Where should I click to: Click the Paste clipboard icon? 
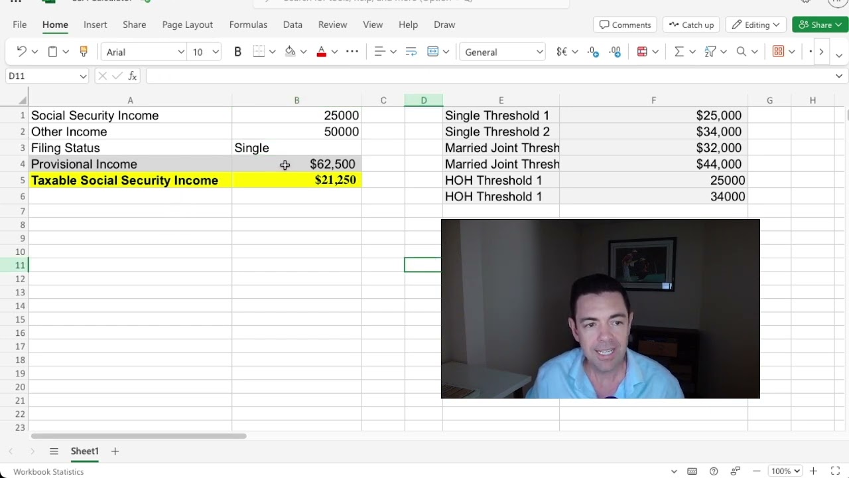pyautogui.click(x=52, y=52)
